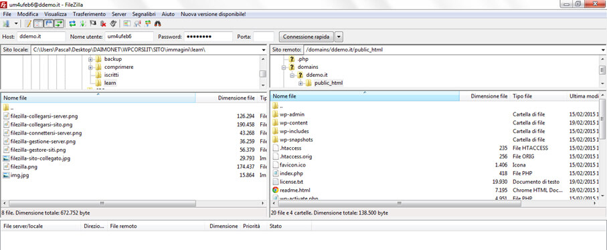Select the .php folder in remote tree
Viewport: 607px width, 250px height.
302,59
